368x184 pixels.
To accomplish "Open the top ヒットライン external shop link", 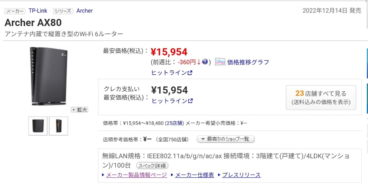I will pyautogui.click(x=172, y=73).
